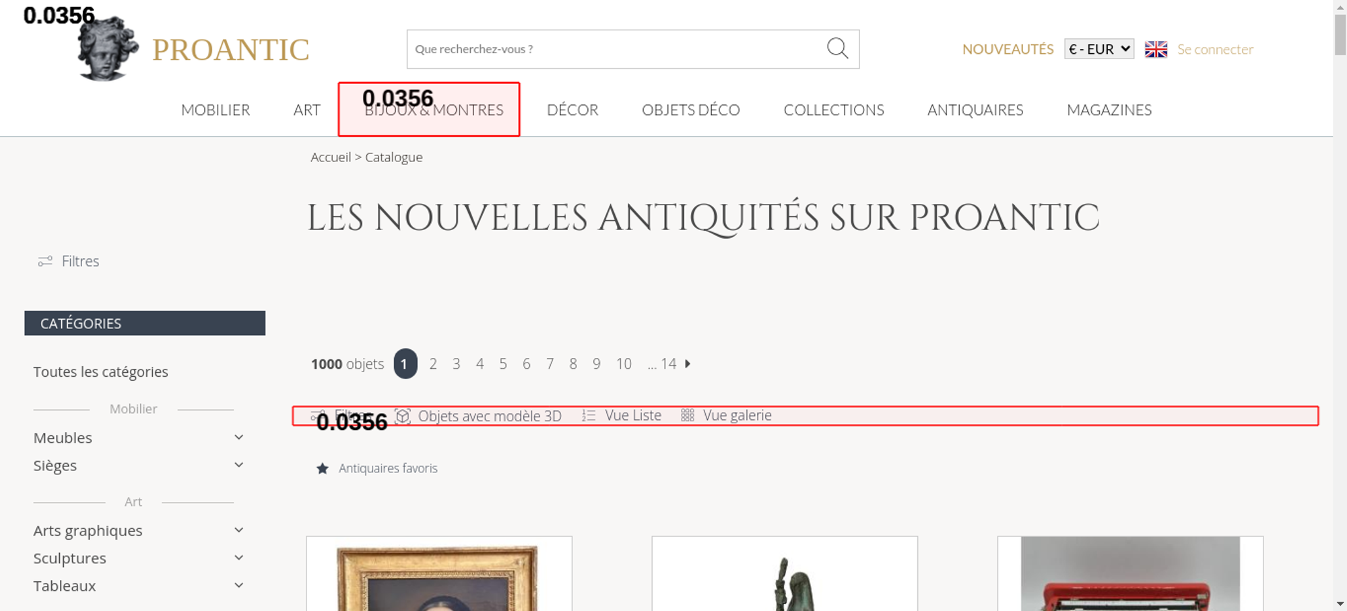The image size is (1347, 611).
Task: Go to page 5
Action: coord(503,364)
